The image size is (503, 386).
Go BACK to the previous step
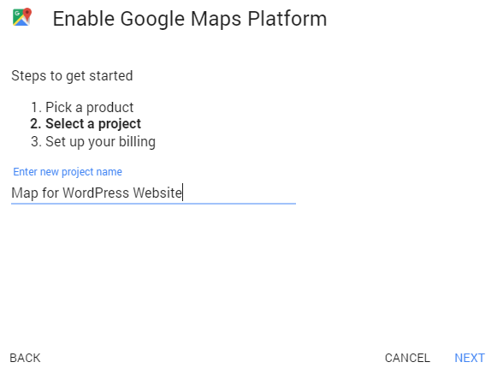coord(25,358)
